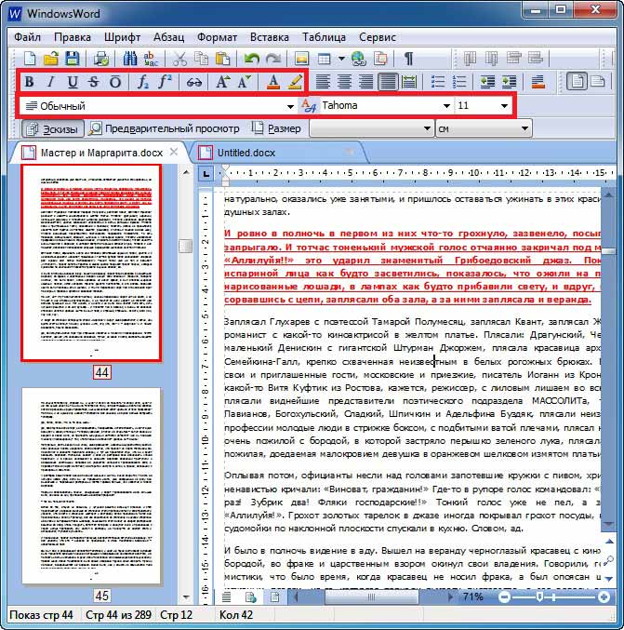Image resolution: width=624 pixels, height=630 pixels.
Task: Center align the text
Action: (344, 82)
